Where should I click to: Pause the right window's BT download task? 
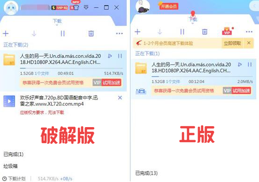(x=250, y=65)
